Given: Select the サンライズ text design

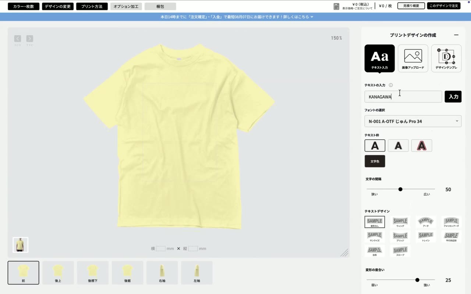Looking at the screenshot, I should (375, 236).
